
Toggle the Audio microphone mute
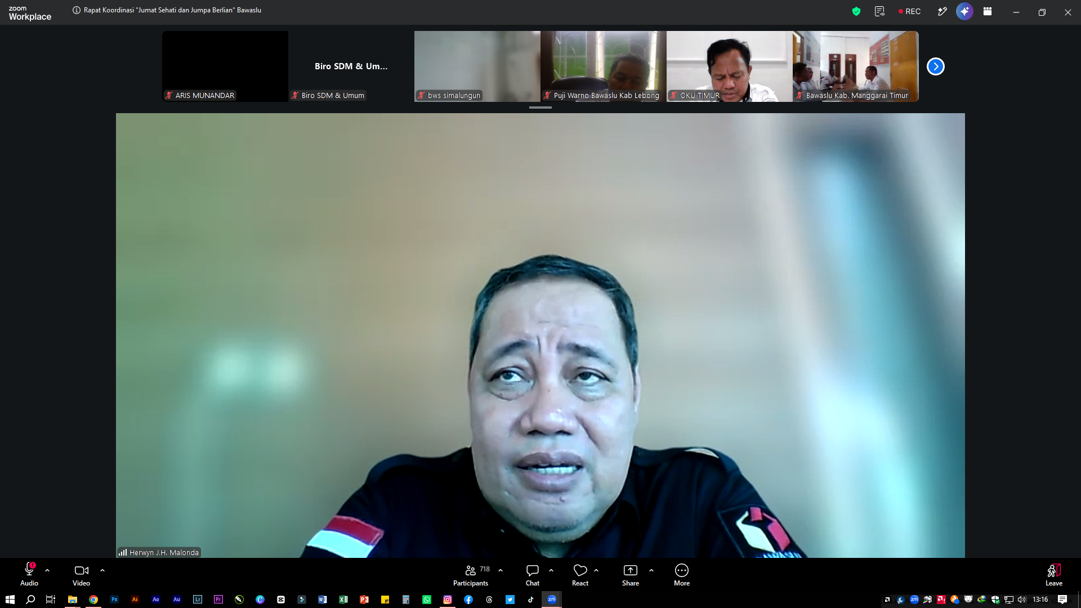[x=29, y=575]
